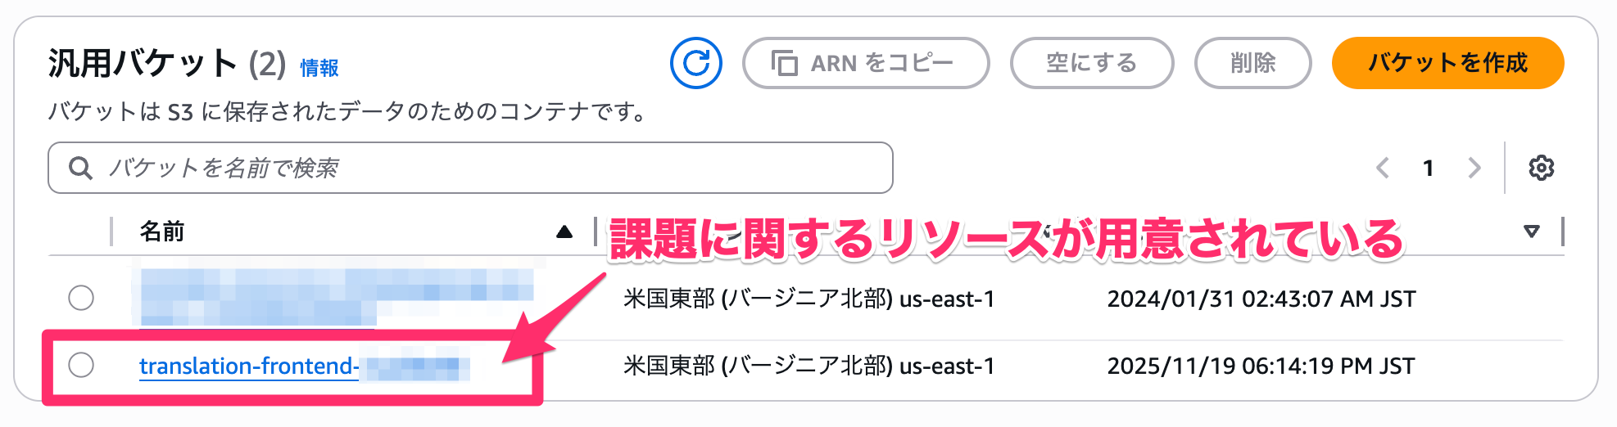Select the first bucket radio button
The height and width of the screenshot is (427, 1617).
(81, 298)
